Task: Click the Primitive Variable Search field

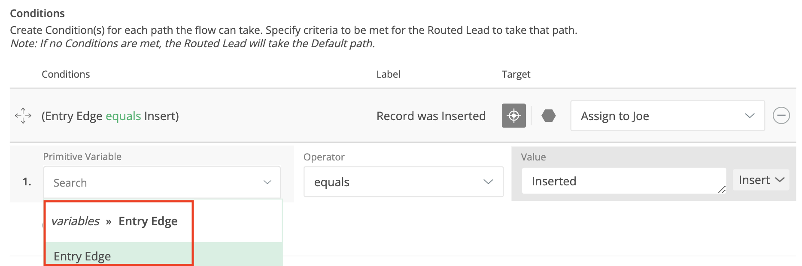Action: click(x=150, y=182)
